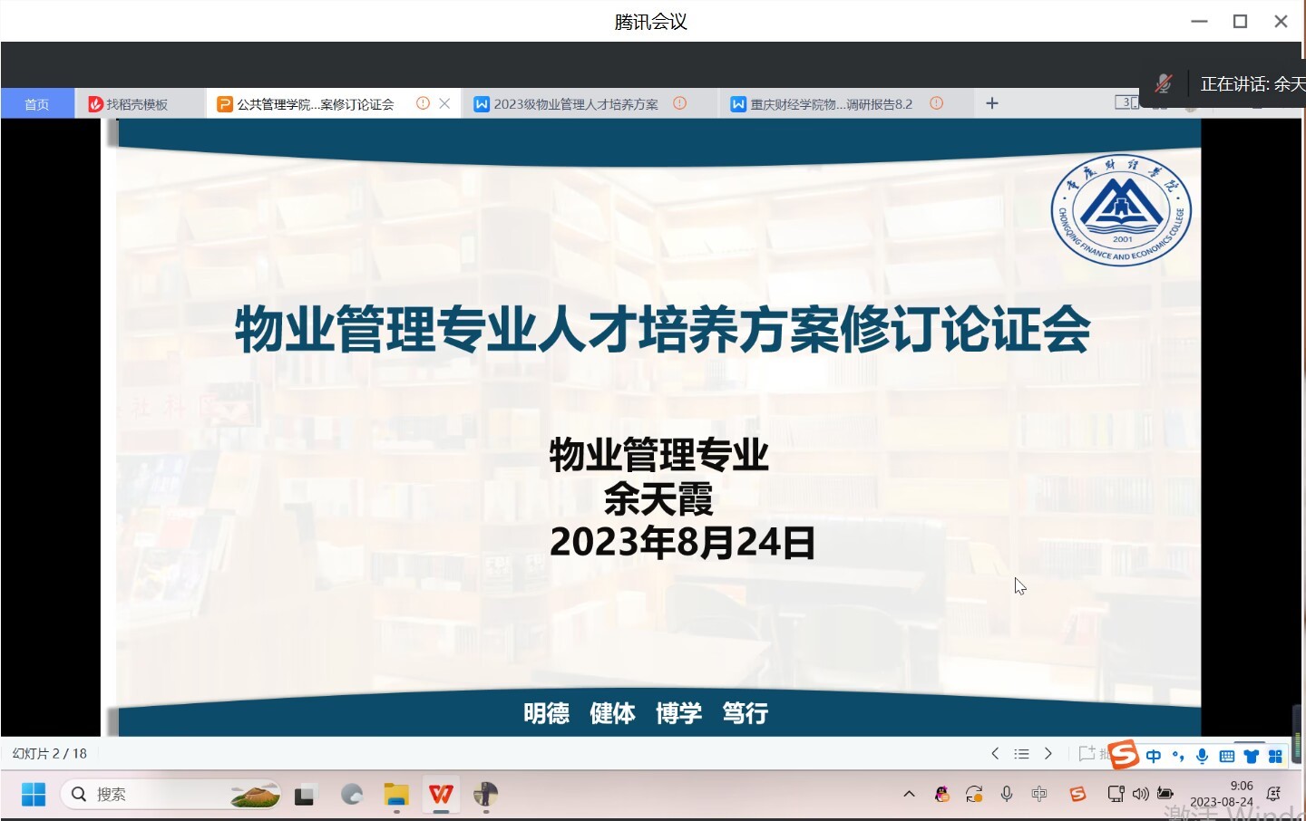This screenshot has width=1306, height=821.
Task: Add a new tab with plus button
Action: pos(992,103)
